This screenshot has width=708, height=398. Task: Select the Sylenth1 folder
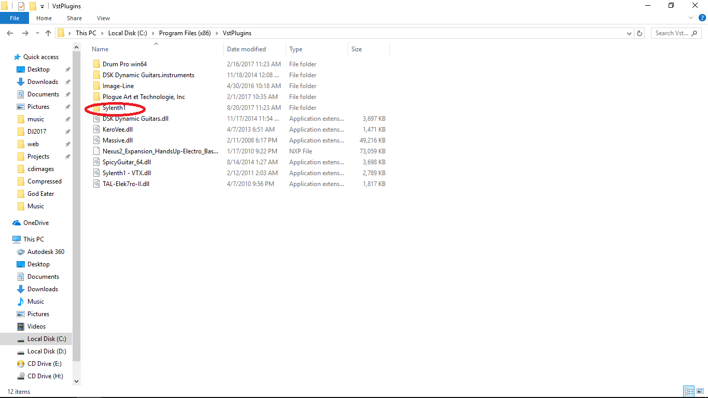pyautogui.click(x=114, y=108)
